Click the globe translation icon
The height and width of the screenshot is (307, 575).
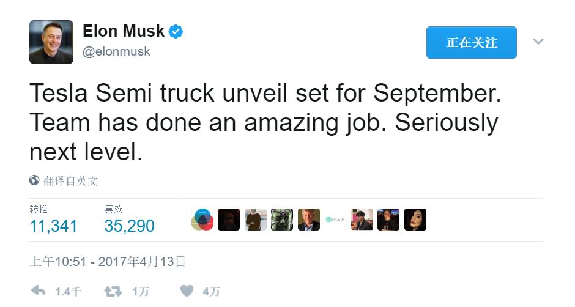point(34,180)
